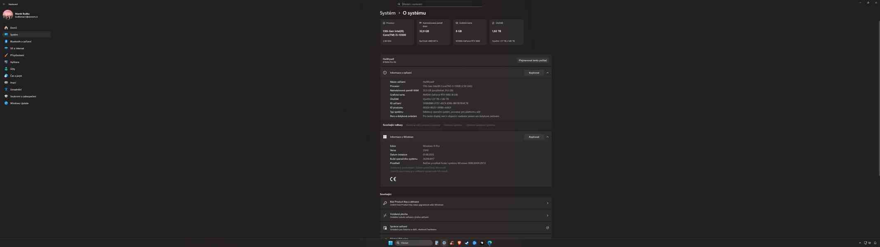Image resolution: width=880 pixels, height=247 pixels.
Task: Click the Windows logo beside Informace o Windows
Action: click(x=385, y=137)
